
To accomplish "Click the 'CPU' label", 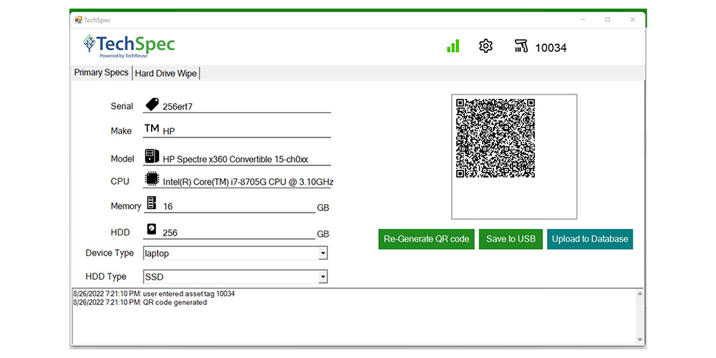I will (120, 181).
